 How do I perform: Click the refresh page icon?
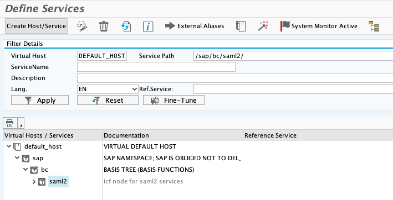(x=126, y=26)
